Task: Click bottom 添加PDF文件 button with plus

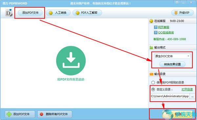Action: pyautogui.click(x=20, y=114)
